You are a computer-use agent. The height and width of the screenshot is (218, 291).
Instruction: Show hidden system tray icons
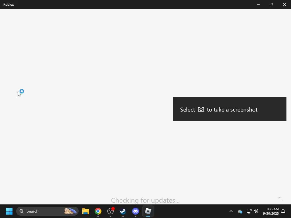[231, 211]
